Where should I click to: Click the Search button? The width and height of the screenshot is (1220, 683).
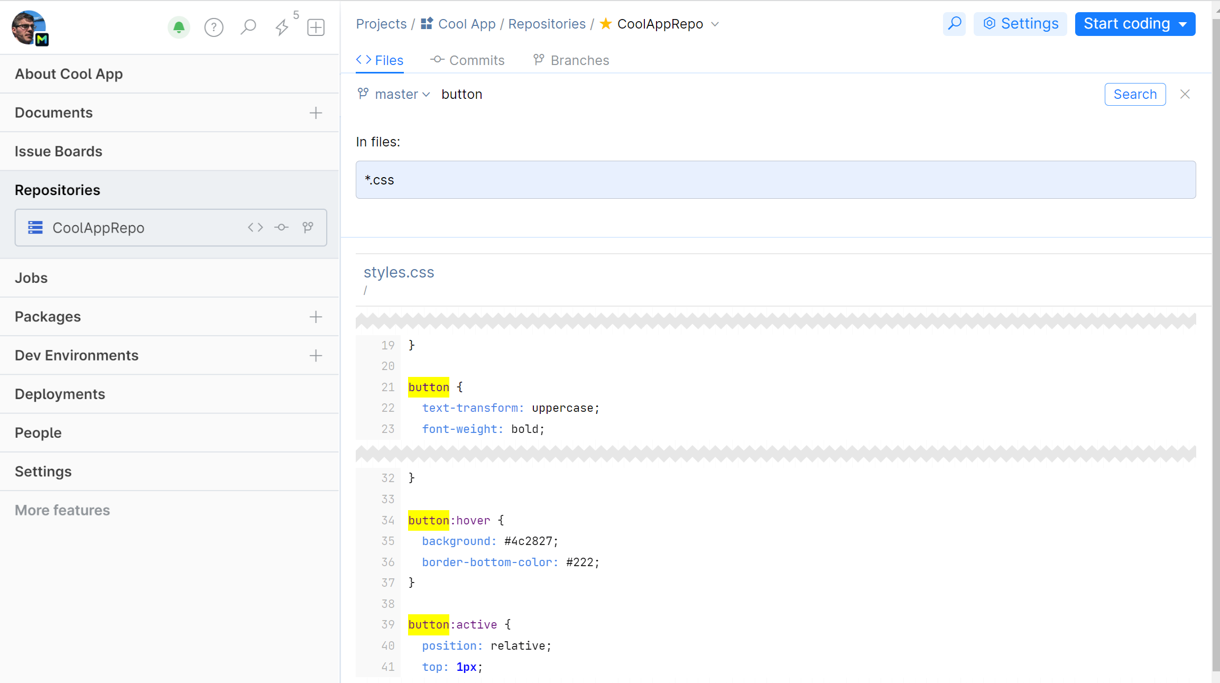(x=1135, y=94)
